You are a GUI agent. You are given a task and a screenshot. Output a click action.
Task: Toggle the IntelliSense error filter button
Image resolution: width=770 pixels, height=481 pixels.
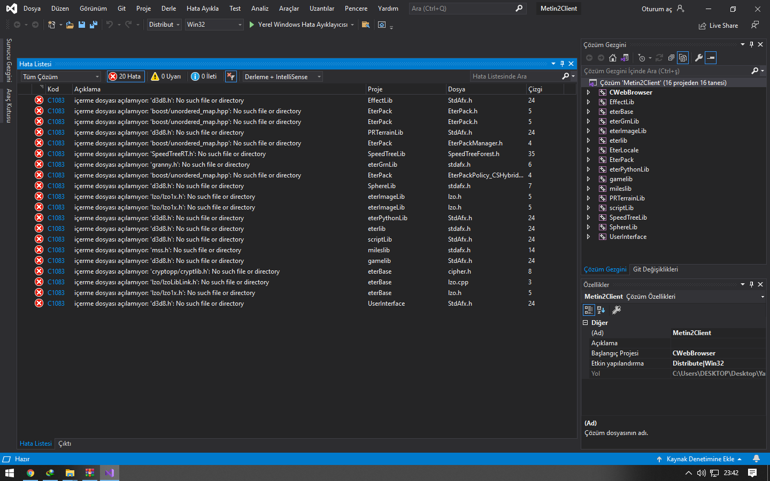[x=231, y=76]
